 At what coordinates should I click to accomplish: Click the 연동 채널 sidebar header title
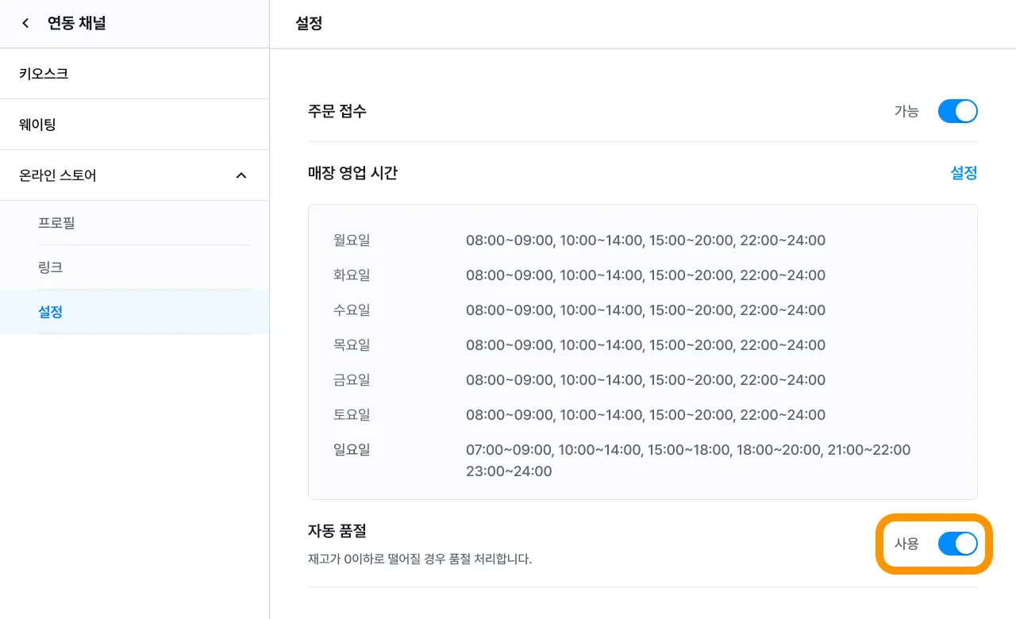76,24
